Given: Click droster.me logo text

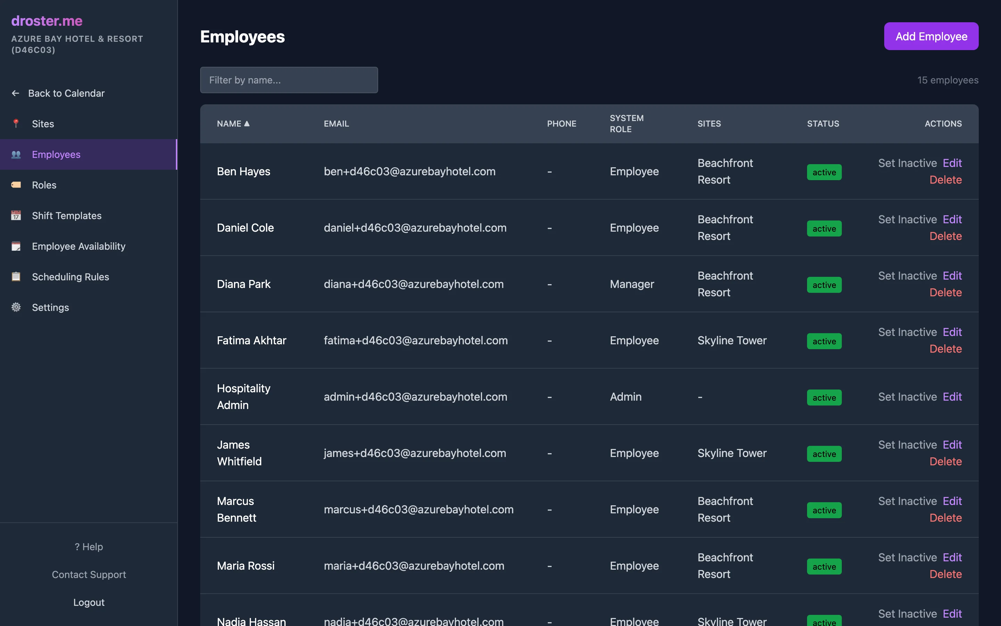Looking at the screenshot, I should 47,21.
